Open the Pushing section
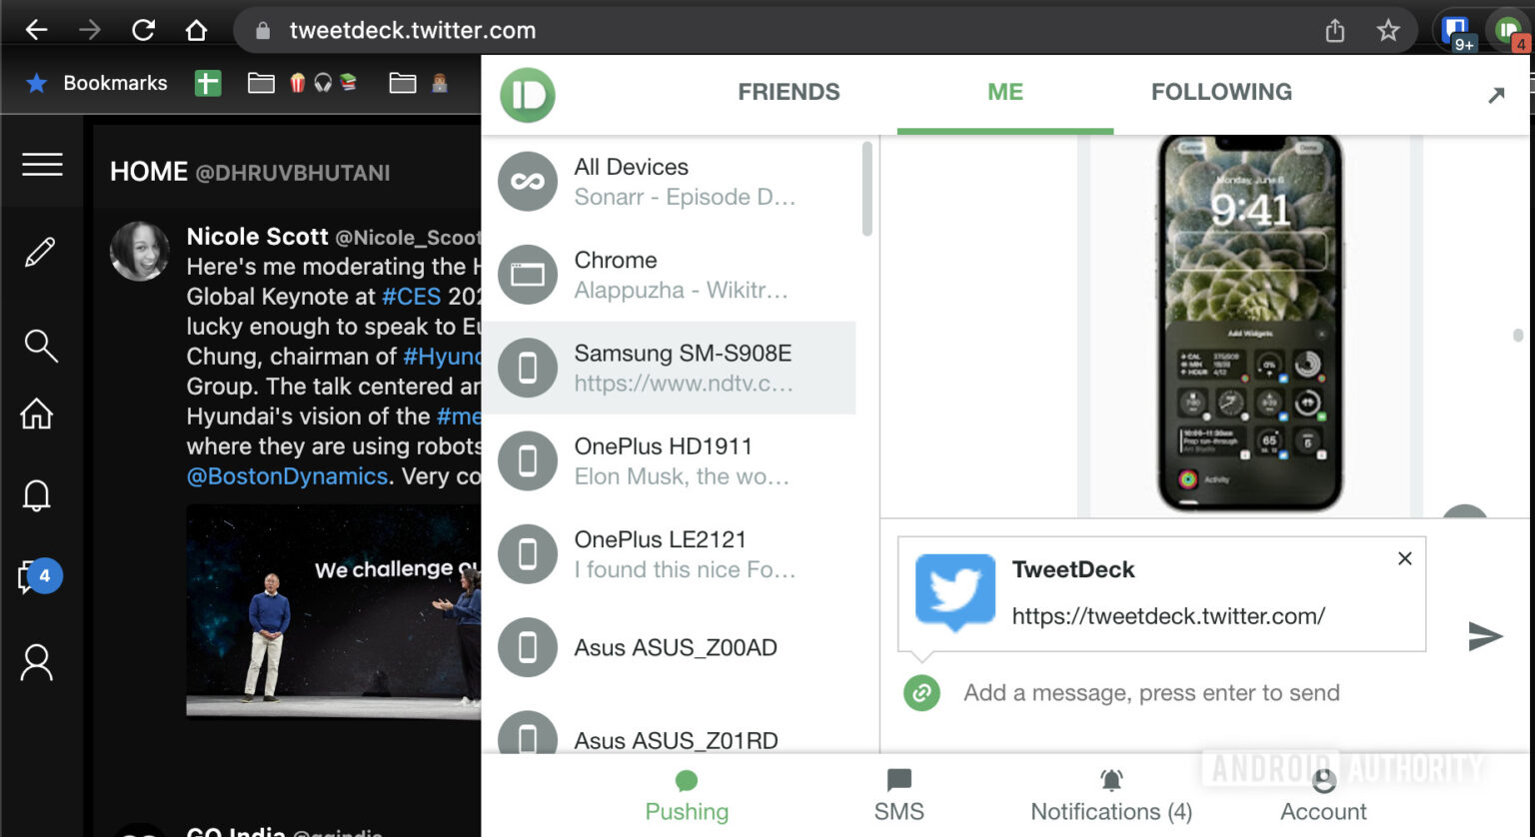Image resolution: width=1535 pixels, height=837 pixels. click(x=687, y=796)
